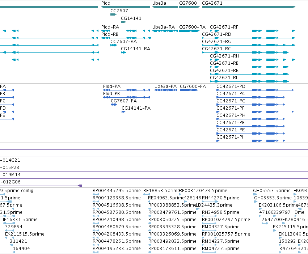308x254 pixels.
Task: Click the Ube3a gene span
Action: tap(165, 7)
